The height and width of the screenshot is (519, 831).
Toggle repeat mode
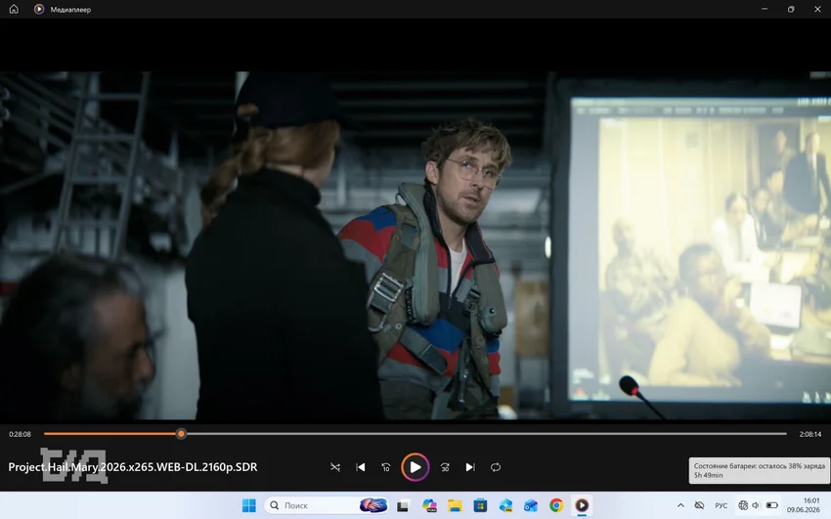(x=496, y=467)
